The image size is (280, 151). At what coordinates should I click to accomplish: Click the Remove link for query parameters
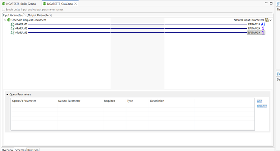click(x=262, y=106)
